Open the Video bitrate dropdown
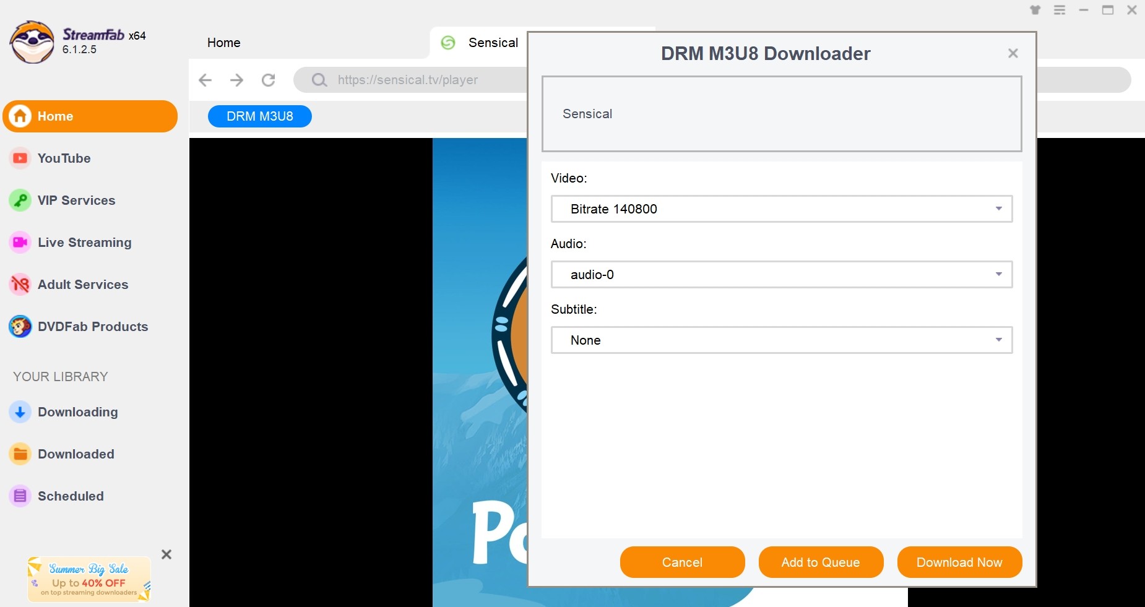The width and height of the screenshot is (1145, 607). click(x=782, y=209)
